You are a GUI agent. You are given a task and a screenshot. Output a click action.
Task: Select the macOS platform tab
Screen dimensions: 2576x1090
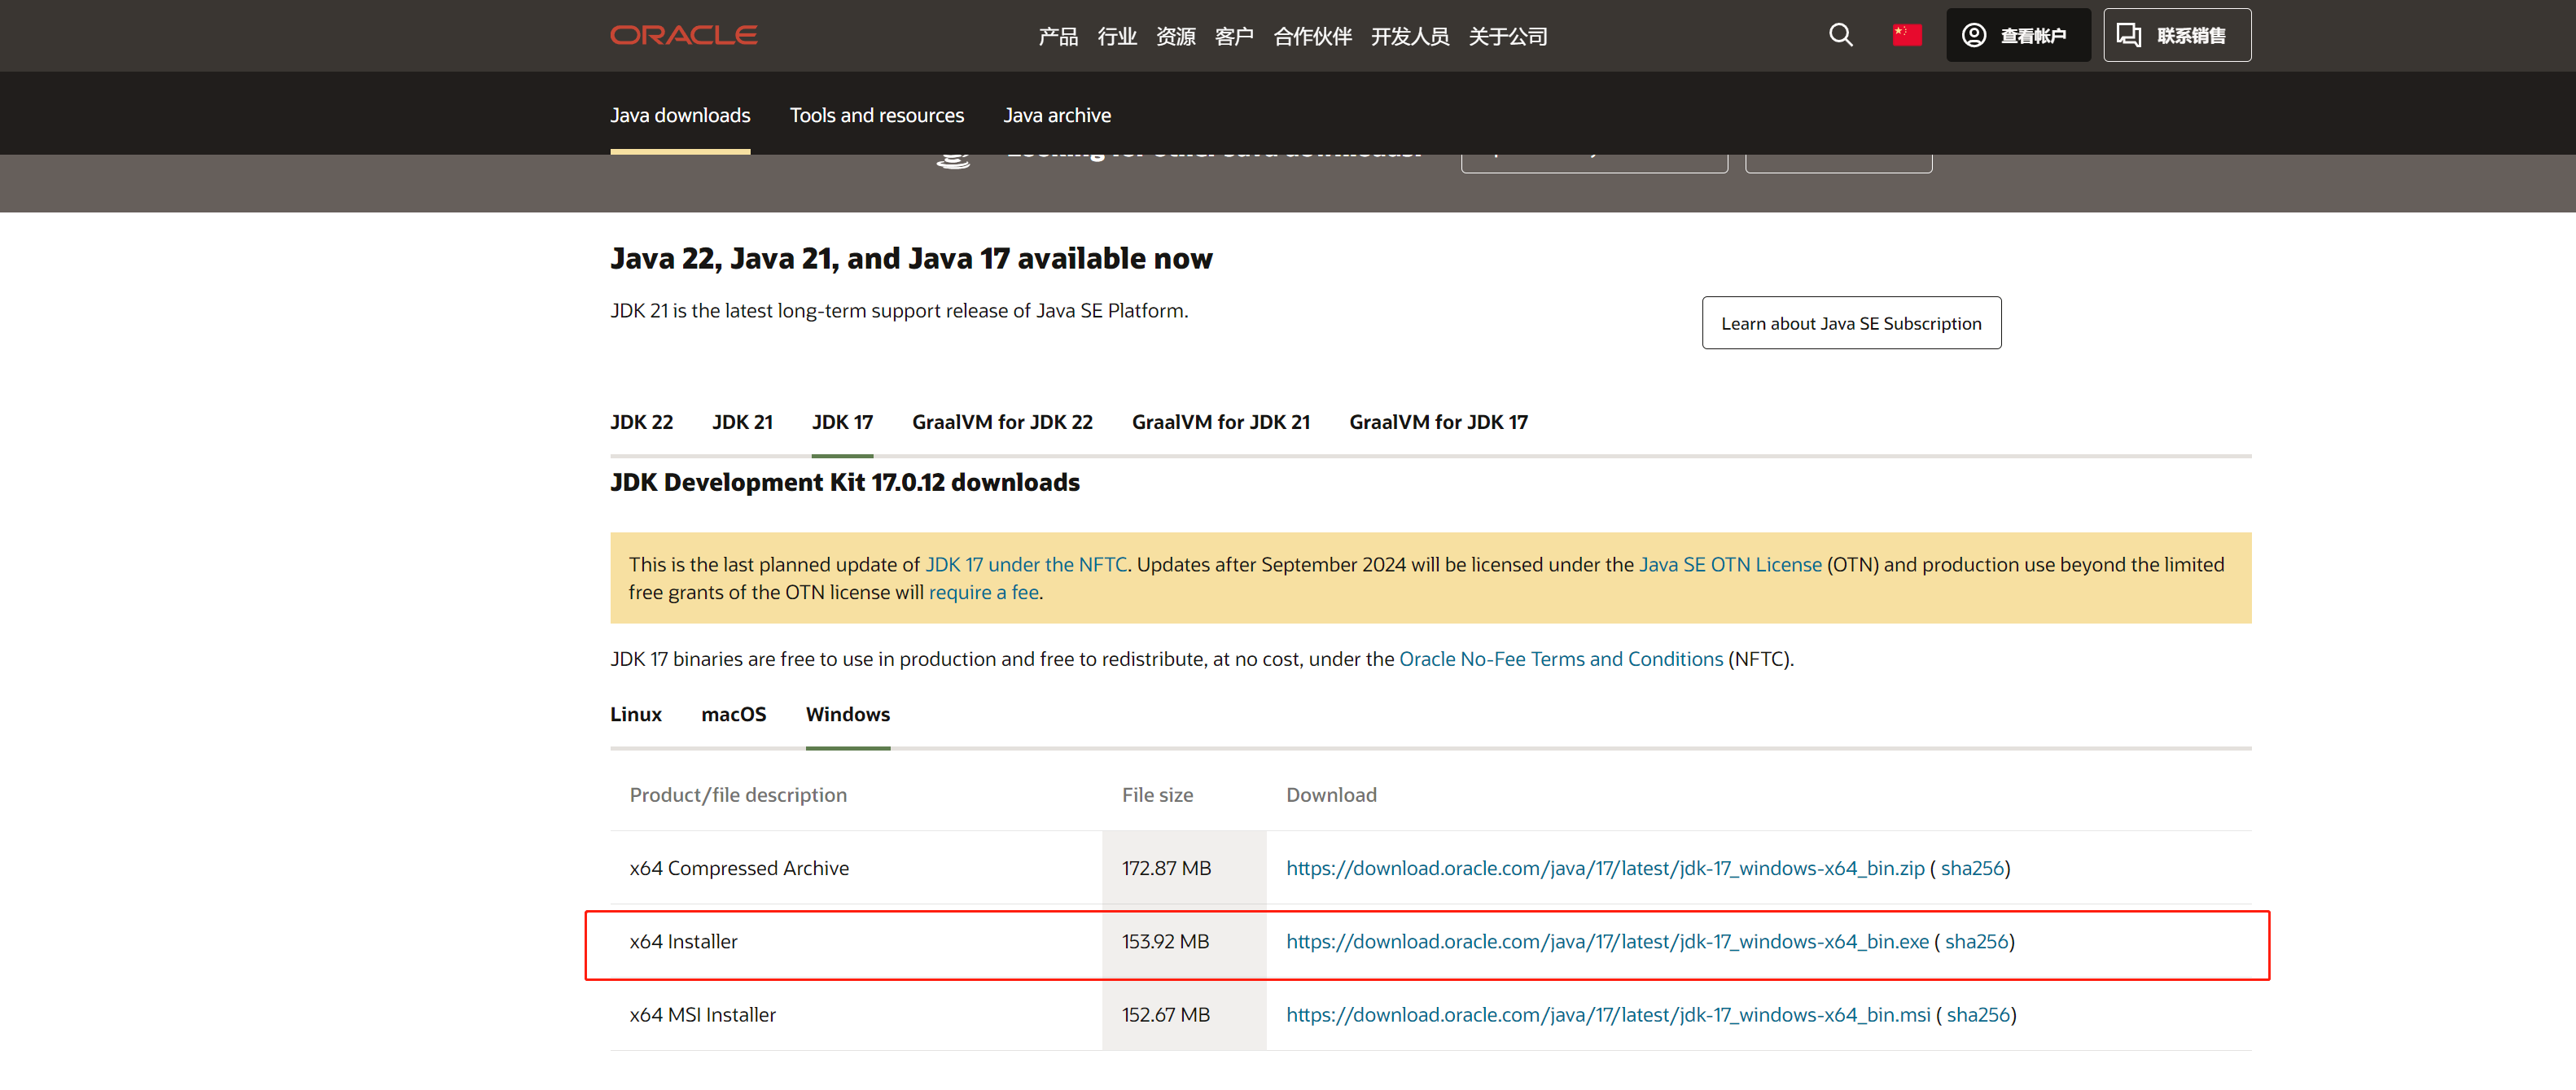coord(733,714)
